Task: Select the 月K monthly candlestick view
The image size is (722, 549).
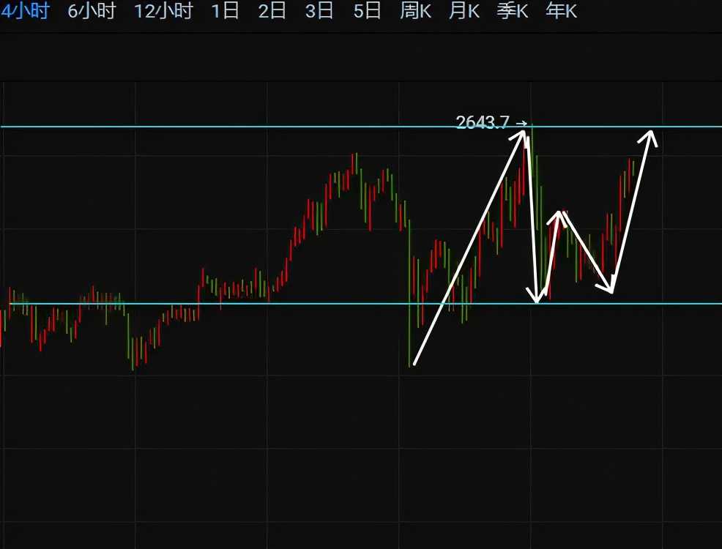Action: click(x=464, y=12)
